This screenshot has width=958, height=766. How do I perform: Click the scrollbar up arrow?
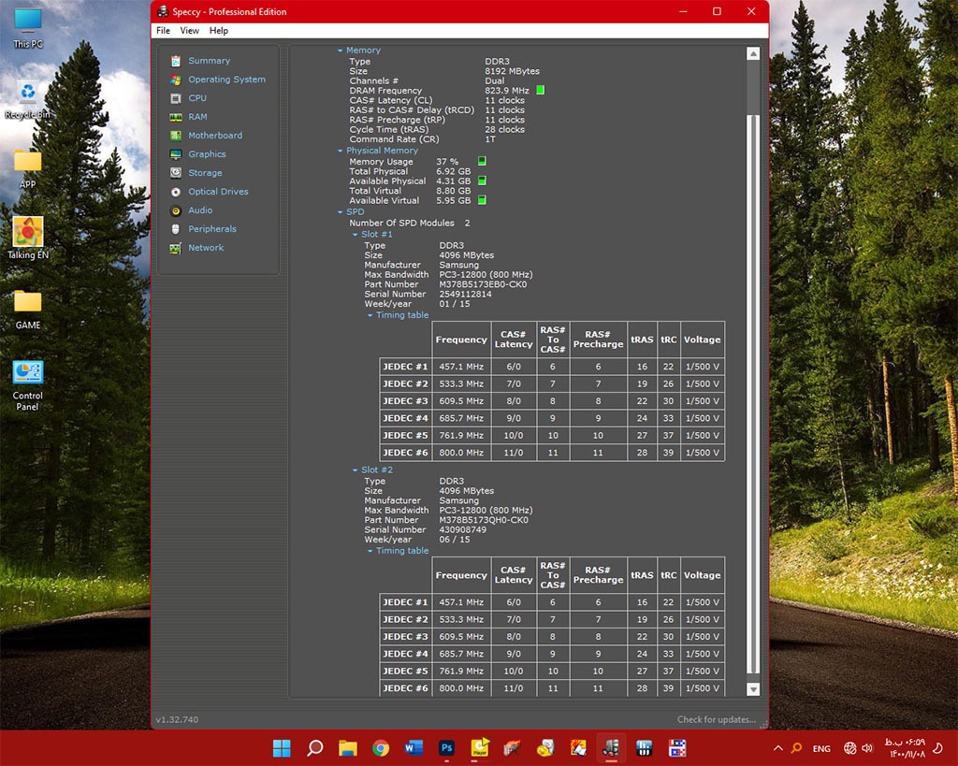(x=753, y=53)
